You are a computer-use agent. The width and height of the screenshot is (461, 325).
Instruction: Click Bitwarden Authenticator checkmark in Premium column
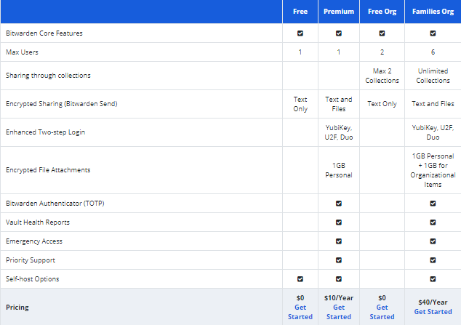(339, 204)
